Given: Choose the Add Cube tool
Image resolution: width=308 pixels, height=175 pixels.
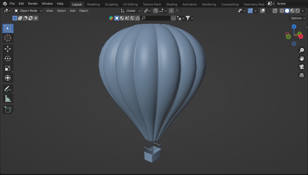Looking at the screenshot, I should 8,109.
